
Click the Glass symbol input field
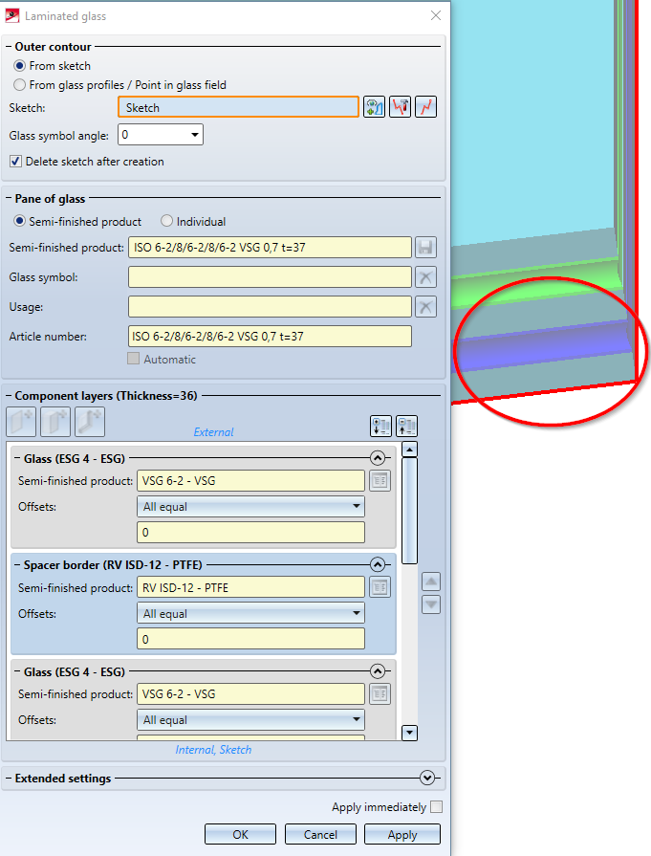coord(271,277)
